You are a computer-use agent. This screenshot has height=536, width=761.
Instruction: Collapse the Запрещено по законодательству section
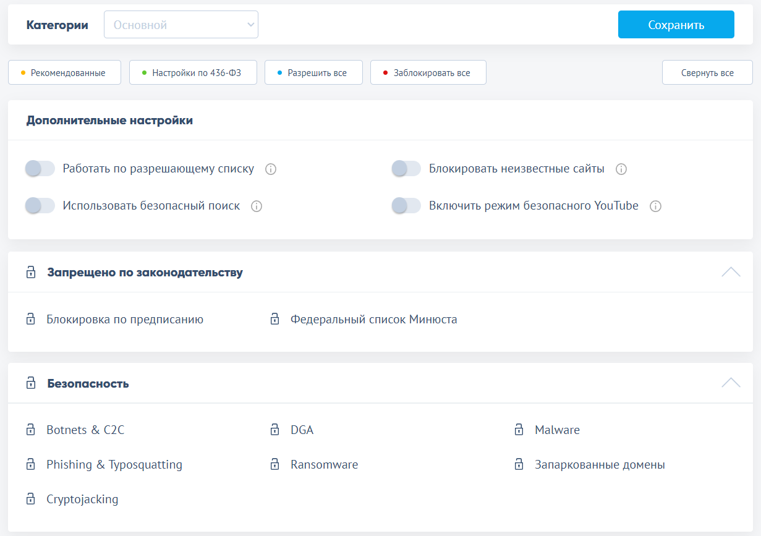(x=730, y=272)
